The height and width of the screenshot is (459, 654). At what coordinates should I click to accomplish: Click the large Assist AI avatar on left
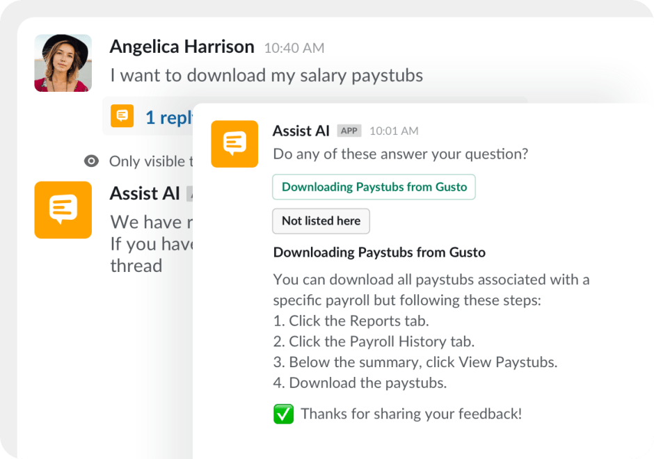tap(63, 210)
